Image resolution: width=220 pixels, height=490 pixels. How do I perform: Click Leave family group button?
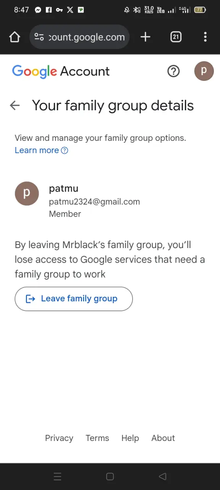(74, 299)
